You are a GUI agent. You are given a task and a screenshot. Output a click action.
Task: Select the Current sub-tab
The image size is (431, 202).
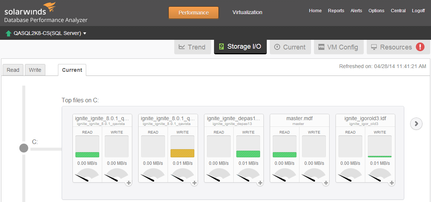tap(72, 70)
